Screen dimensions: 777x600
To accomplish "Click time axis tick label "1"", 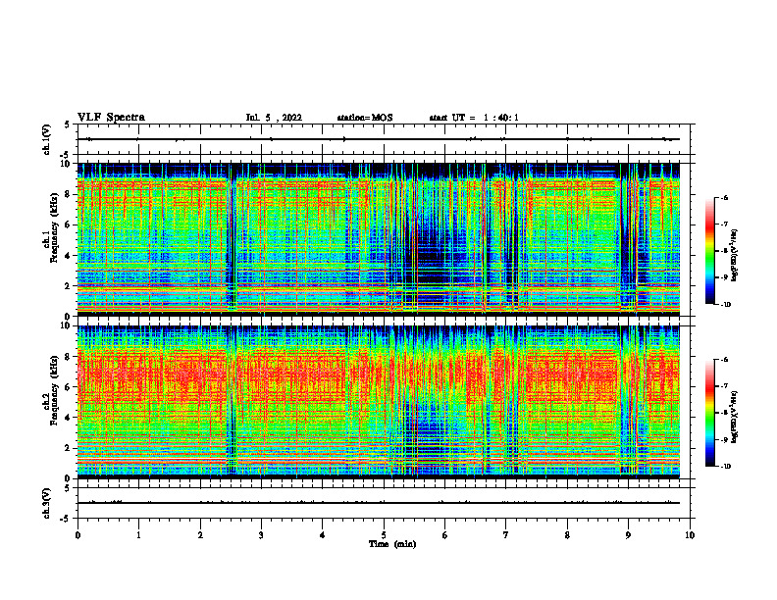I will click(x=138, y=535).
